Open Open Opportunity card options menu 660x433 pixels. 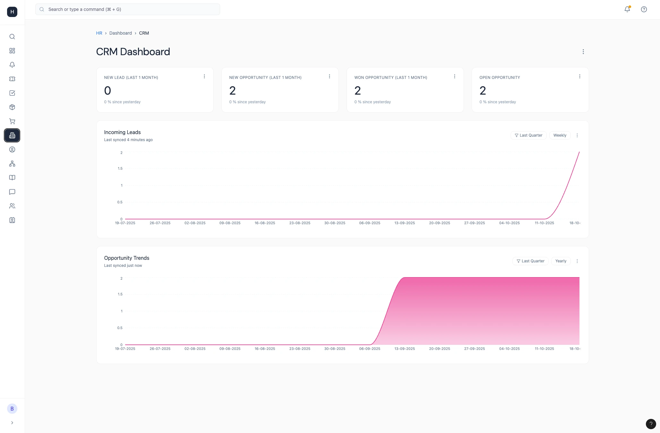click(x=580, y=76)
